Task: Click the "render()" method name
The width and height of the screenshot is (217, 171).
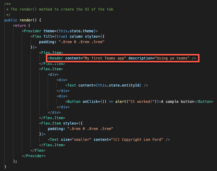Action: [x=28, y=20]
